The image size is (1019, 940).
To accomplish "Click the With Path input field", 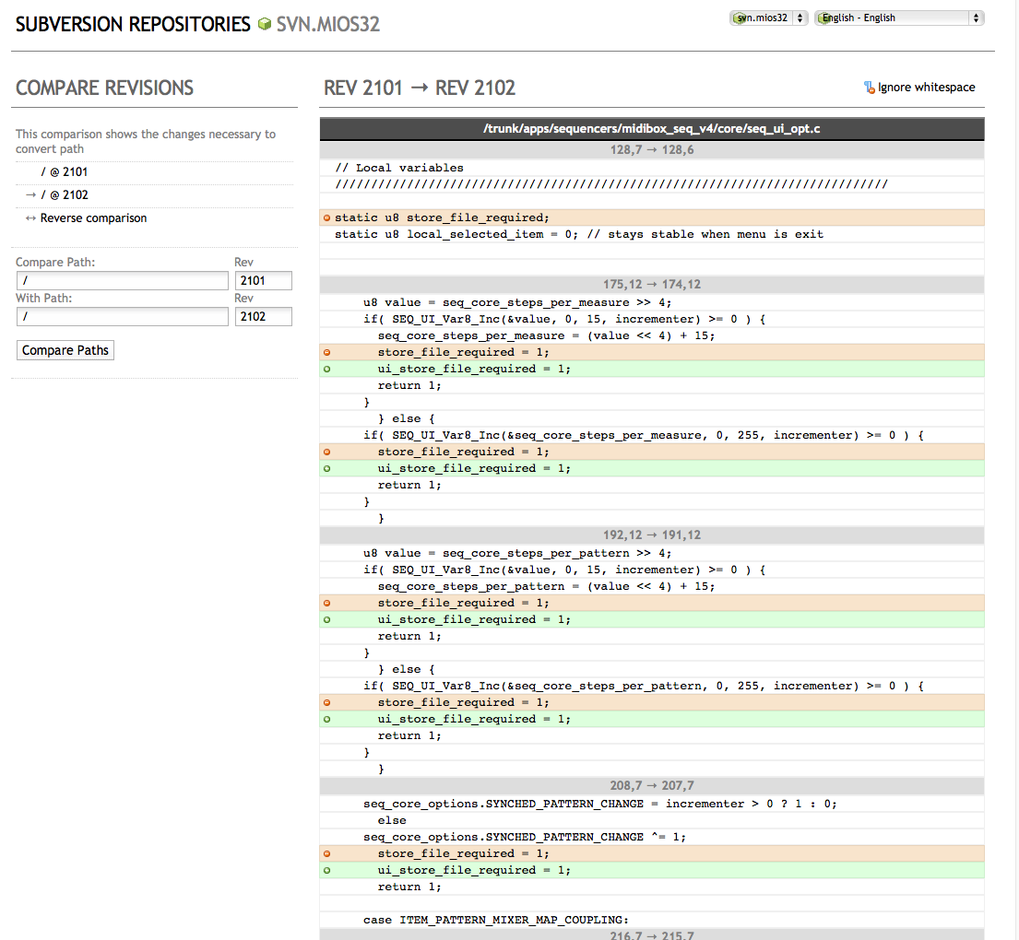I will pos(122,317).
